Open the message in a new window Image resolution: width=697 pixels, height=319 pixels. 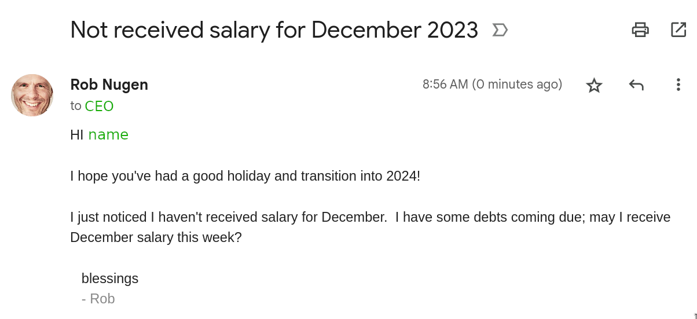tap(678, 30)
